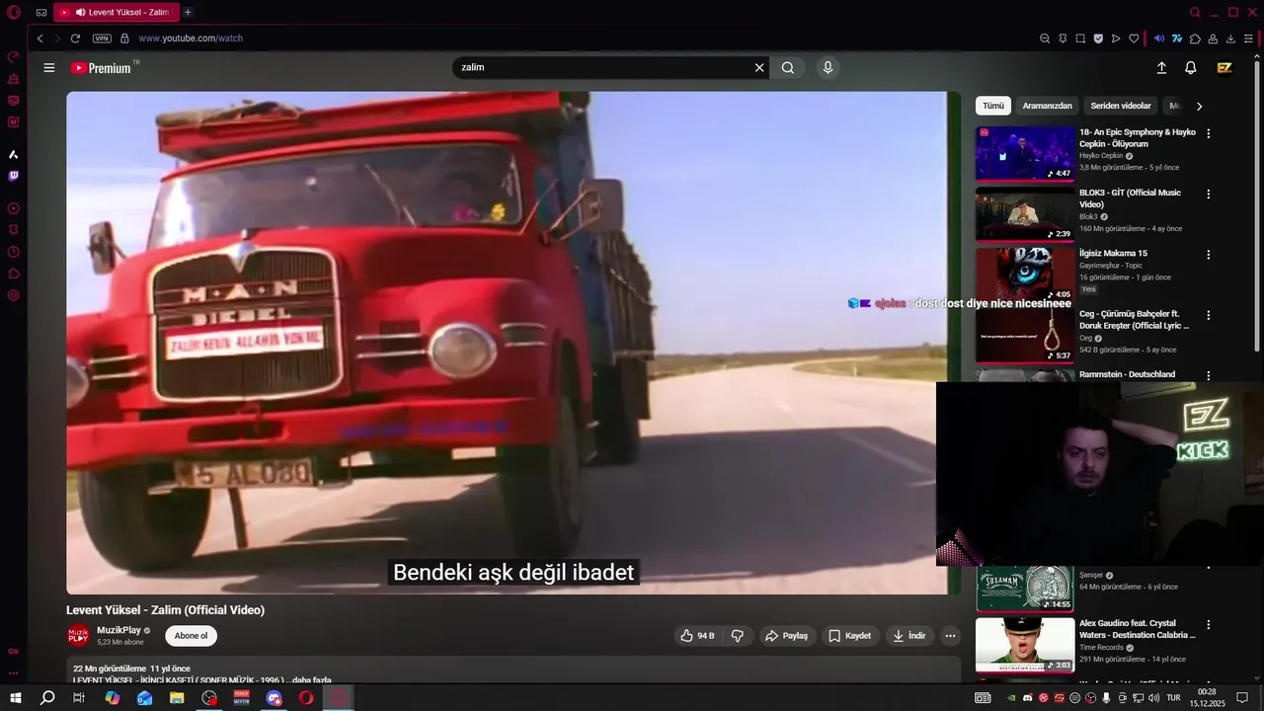The width and height of the screenshot is (1264, 711).
Task: Add page to bookmarks heart icon
Action: click(1134, 39)
